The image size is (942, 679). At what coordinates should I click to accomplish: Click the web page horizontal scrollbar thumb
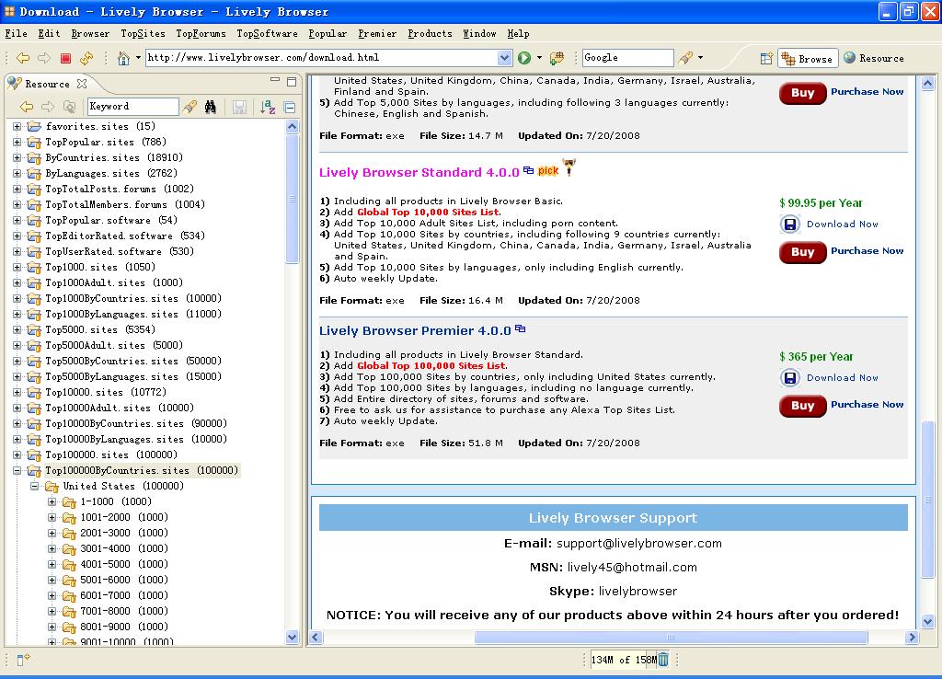[x=671, y=637]
